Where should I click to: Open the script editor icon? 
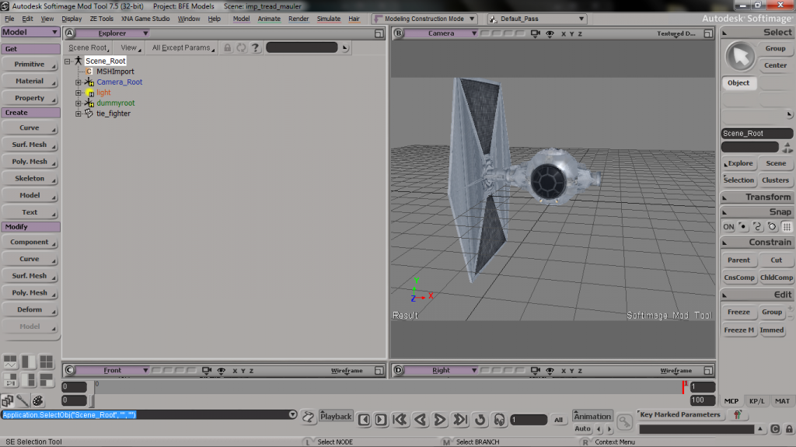coord(308,417)
